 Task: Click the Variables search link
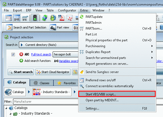(x=69, y=61)
